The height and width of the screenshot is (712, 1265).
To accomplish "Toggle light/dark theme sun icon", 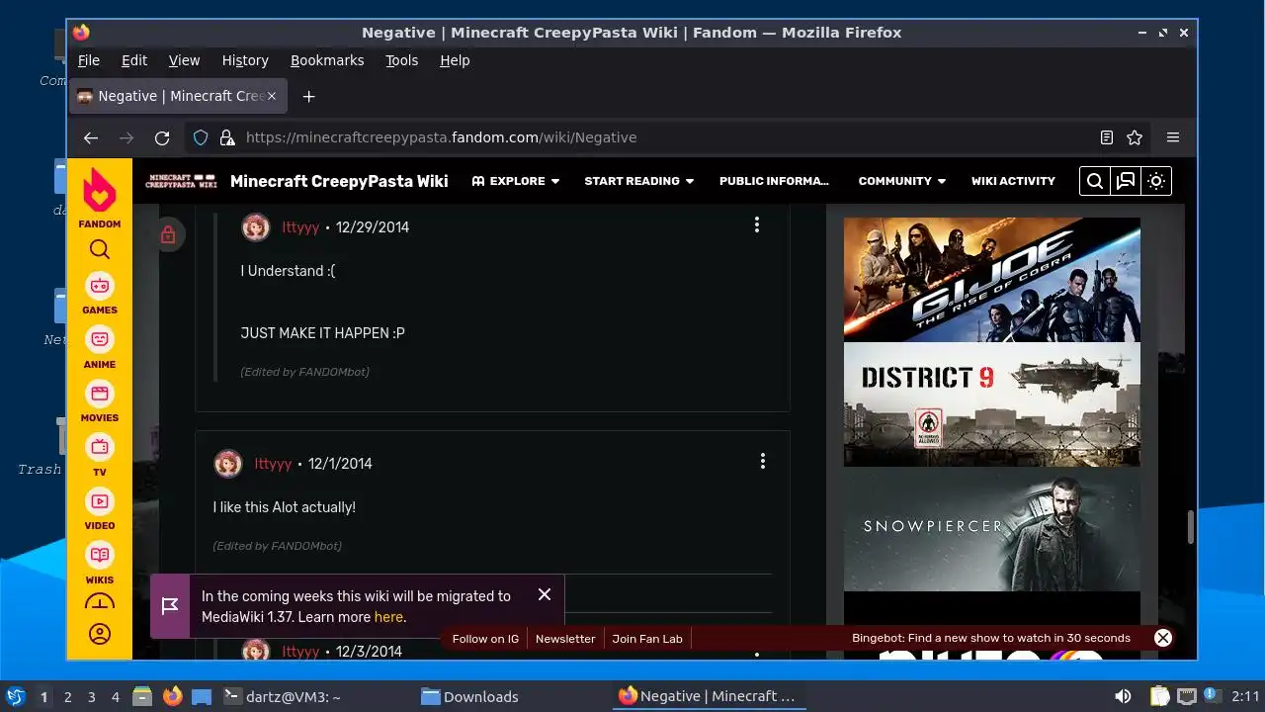I will coord(1156,181).
